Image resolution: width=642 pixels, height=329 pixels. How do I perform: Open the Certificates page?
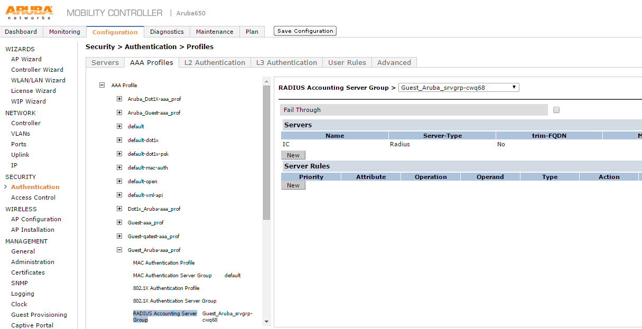28,272
